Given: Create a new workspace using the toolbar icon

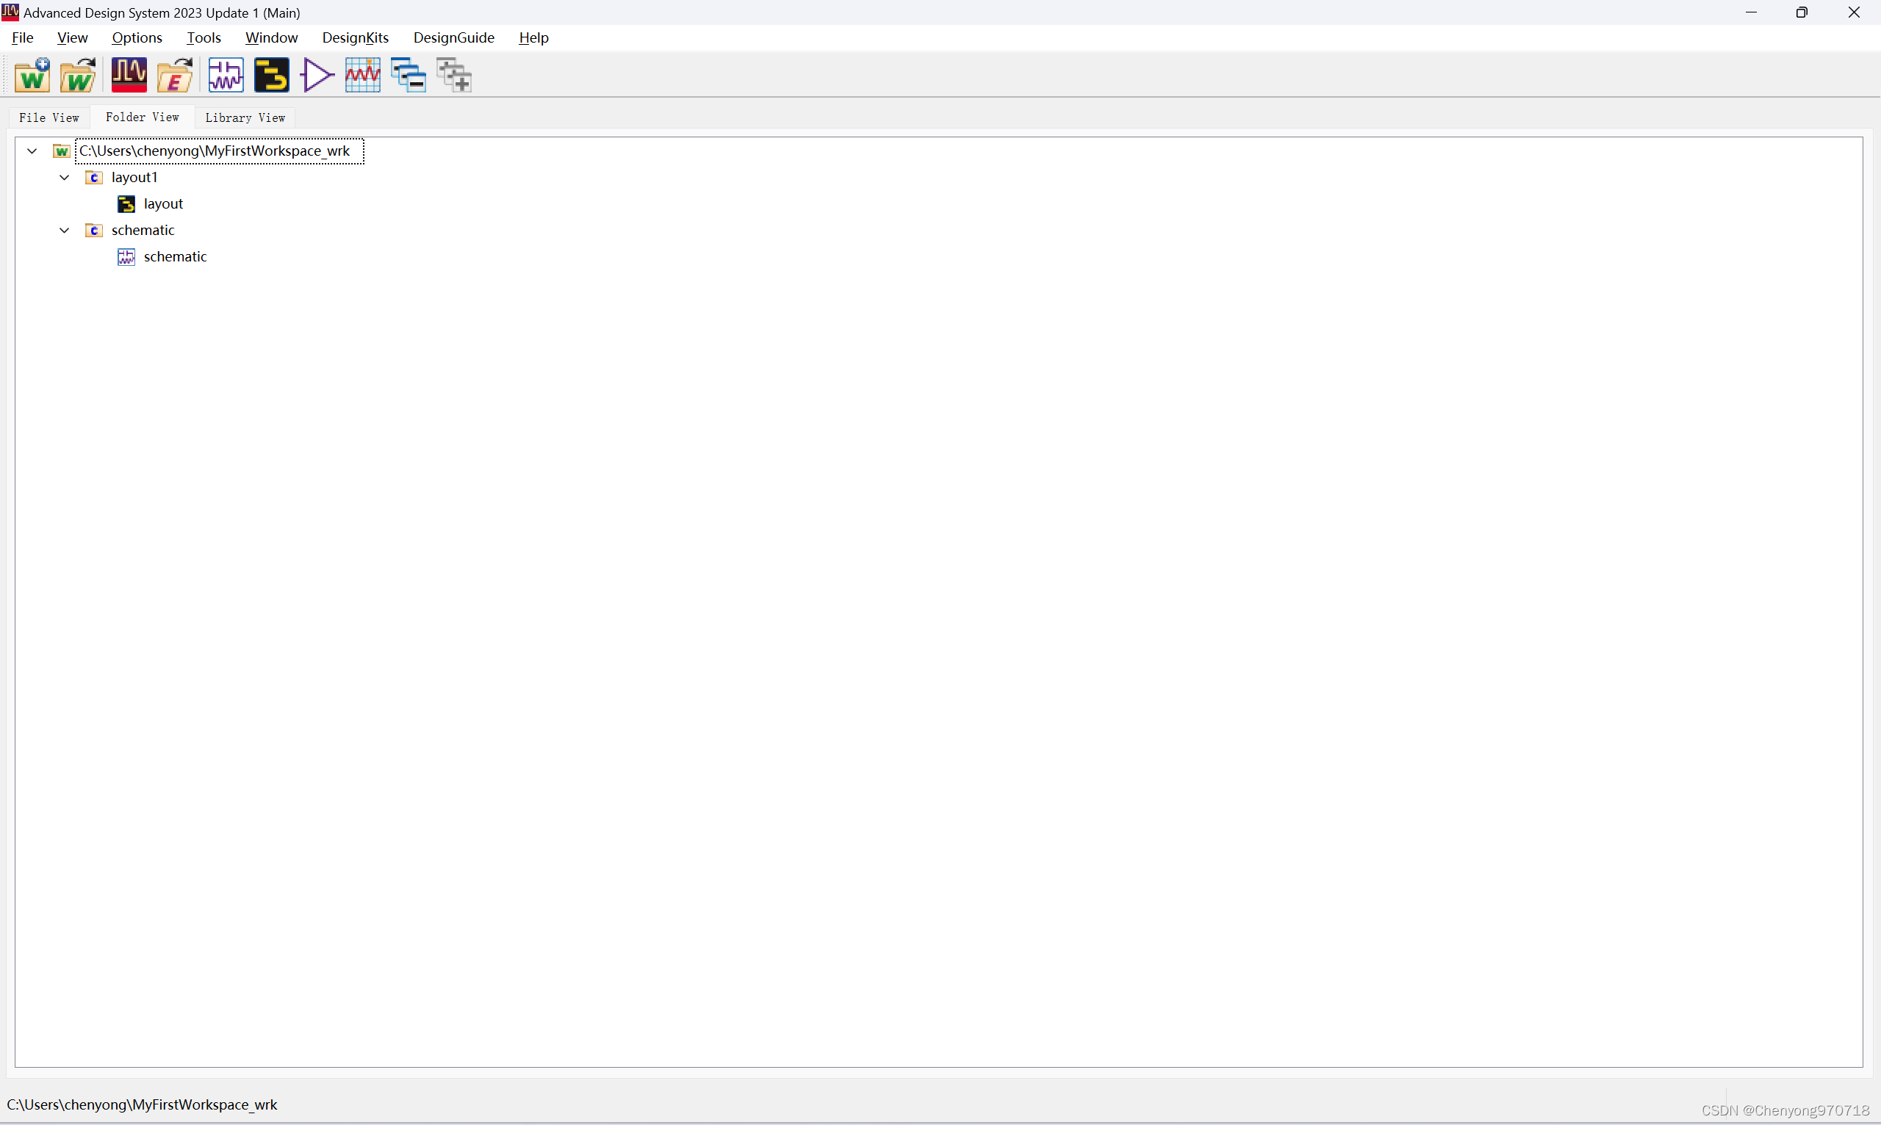Looking at the screenshot, I should click(32, 74).
